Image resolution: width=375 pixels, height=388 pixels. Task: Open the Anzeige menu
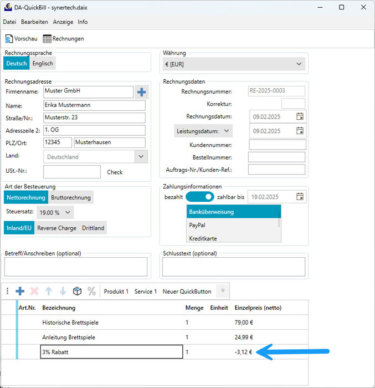point(63,22)
